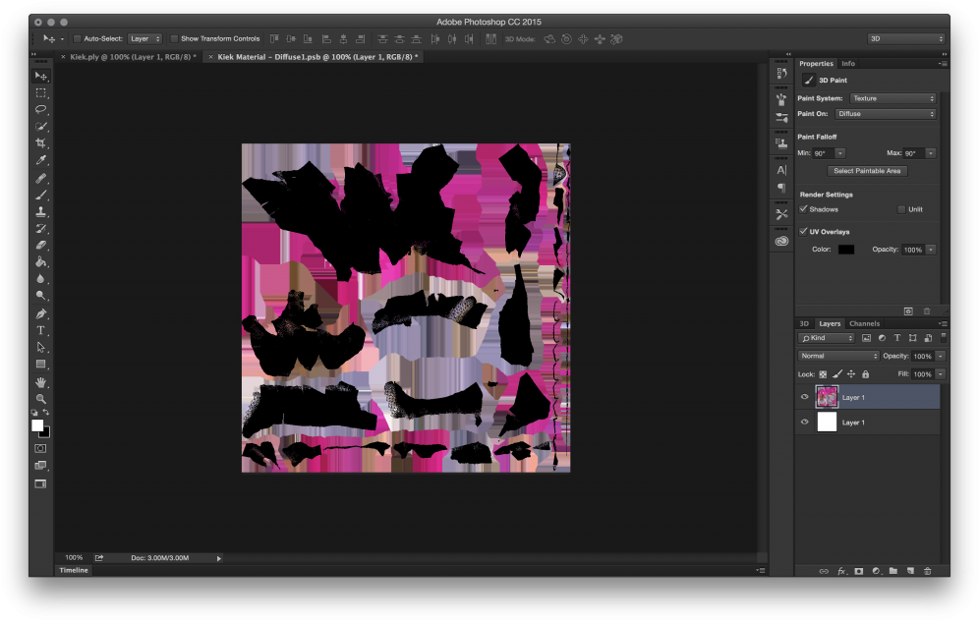Open the Paint On dropdown
The height and width of the screenshot is (620, 978).
(886, 114)
